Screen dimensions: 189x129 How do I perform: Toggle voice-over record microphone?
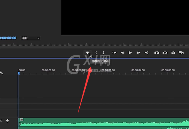pyautogui.click(x=7, y=121)
